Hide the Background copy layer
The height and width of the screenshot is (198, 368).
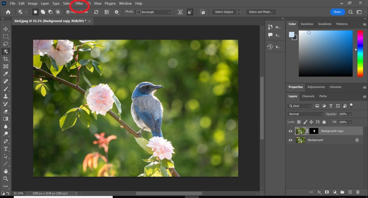[290, 131]
